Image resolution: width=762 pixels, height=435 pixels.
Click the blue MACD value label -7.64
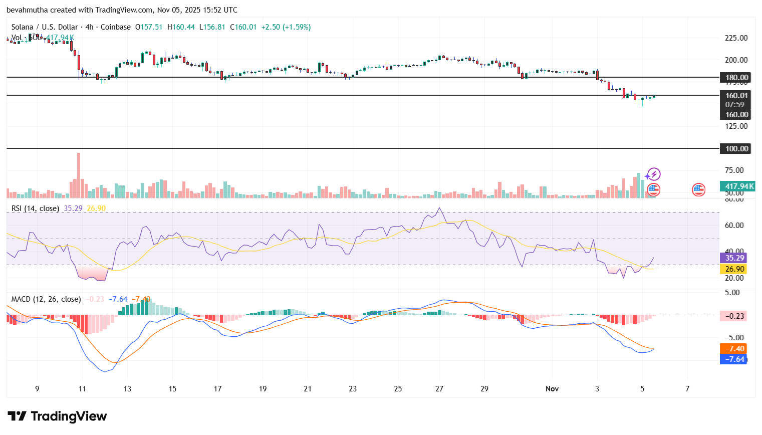pos(733,359)
